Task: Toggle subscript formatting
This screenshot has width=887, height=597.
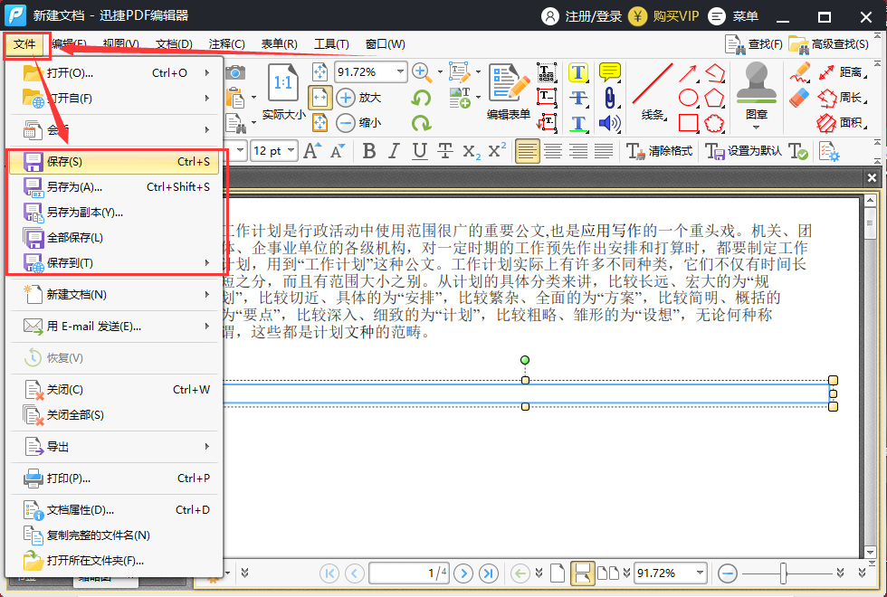Action: [471, 152]
